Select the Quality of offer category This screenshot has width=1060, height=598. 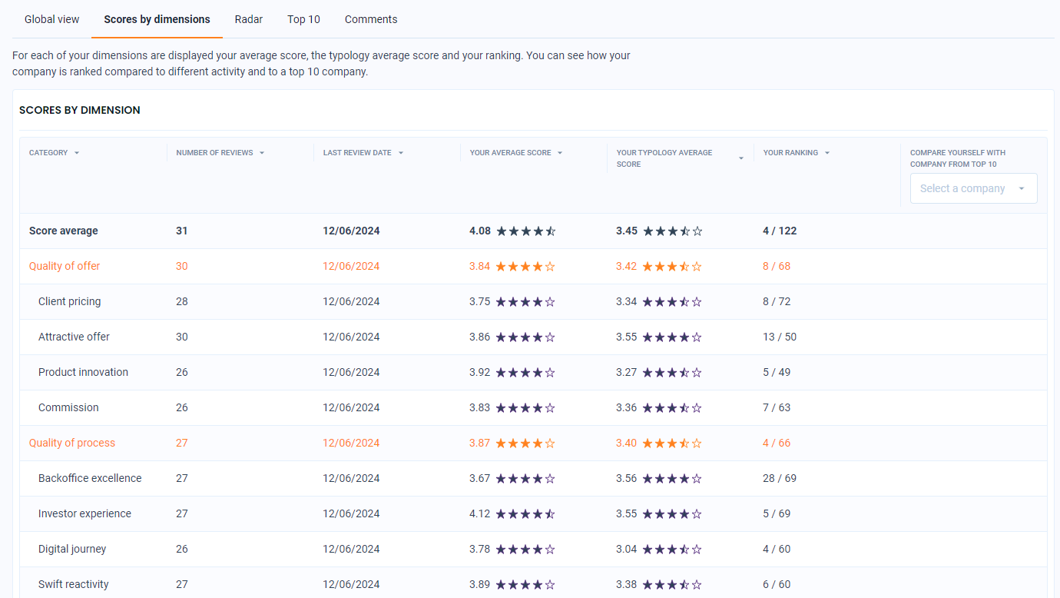click(x=65, y=266)
